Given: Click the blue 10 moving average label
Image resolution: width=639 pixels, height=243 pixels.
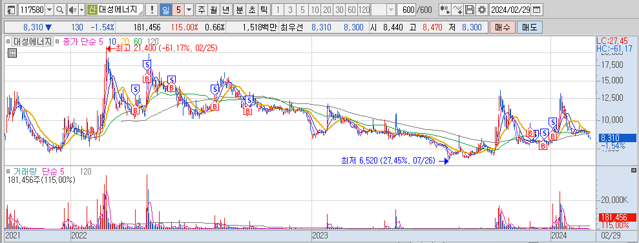Looking at the screenshot, I should 113,41.
